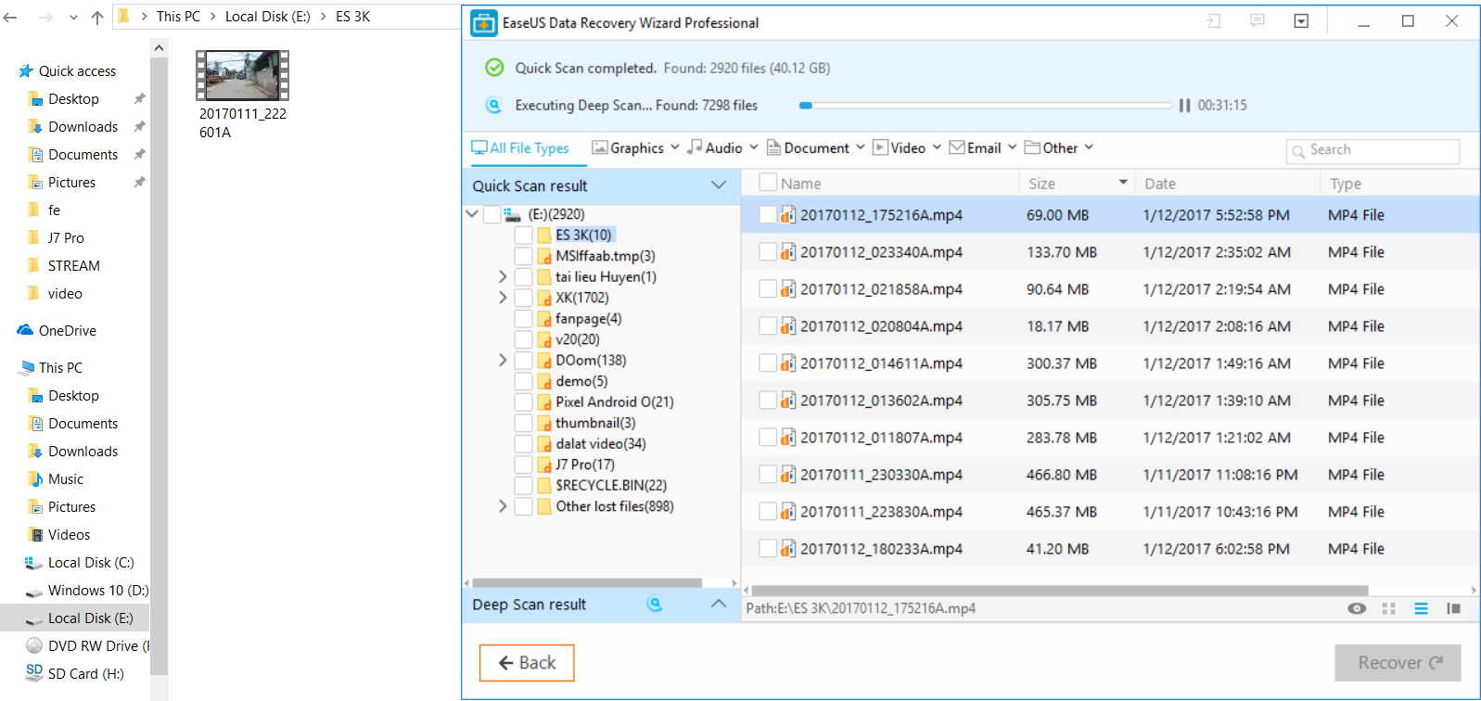Switch to thumbnail grid view
Screen dimensions: 1481x701
[1388, 608]
